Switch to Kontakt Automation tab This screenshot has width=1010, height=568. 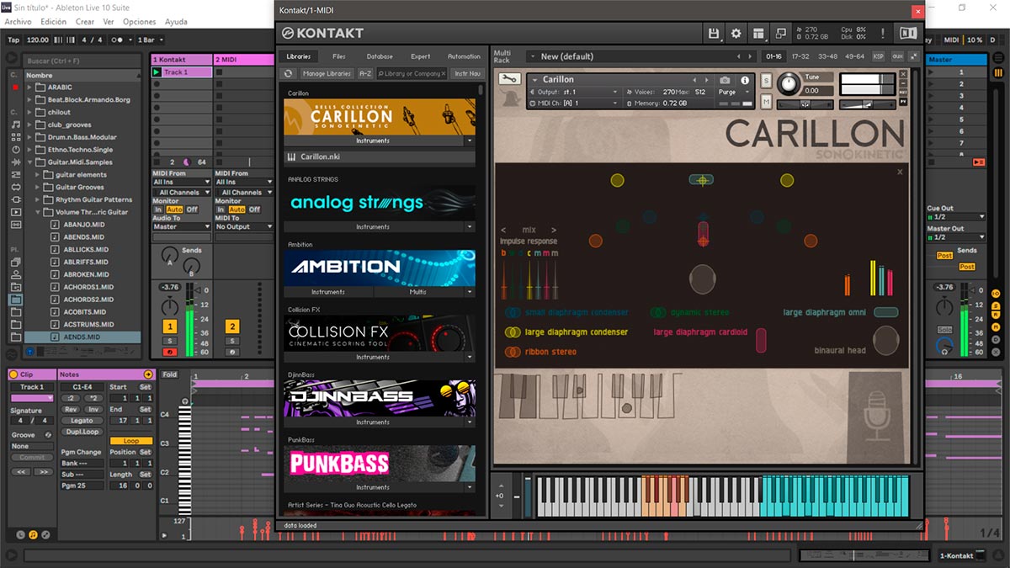click(464, 56)
